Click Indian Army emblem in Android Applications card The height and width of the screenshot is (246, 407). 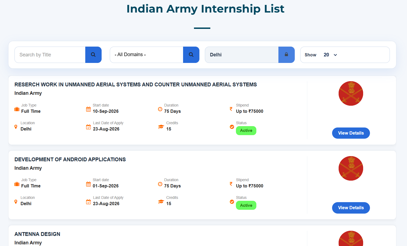[351, 168]
